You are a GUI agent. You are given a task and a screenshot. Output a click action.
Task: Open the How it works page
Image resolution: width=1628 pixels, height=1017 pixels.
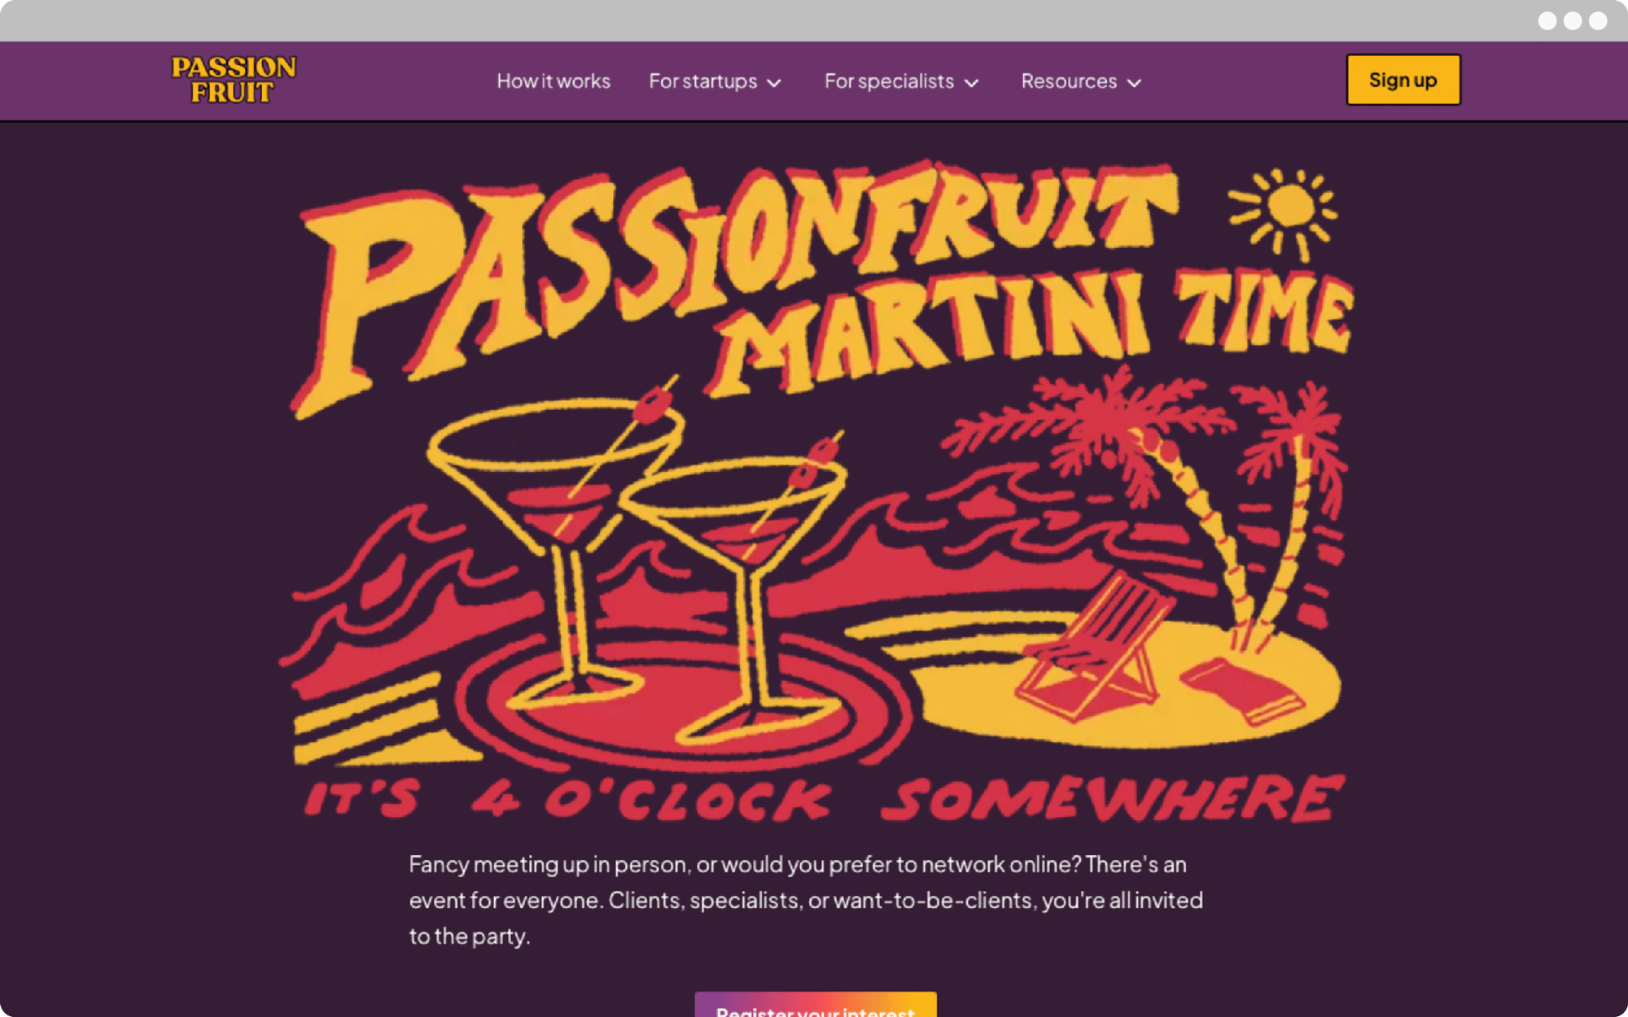click(x=554, y=81)
